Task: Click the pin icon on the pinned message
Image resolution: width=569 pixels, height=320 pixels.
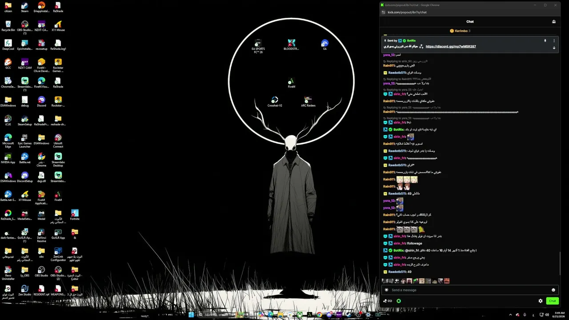Action: coord(545,40)
